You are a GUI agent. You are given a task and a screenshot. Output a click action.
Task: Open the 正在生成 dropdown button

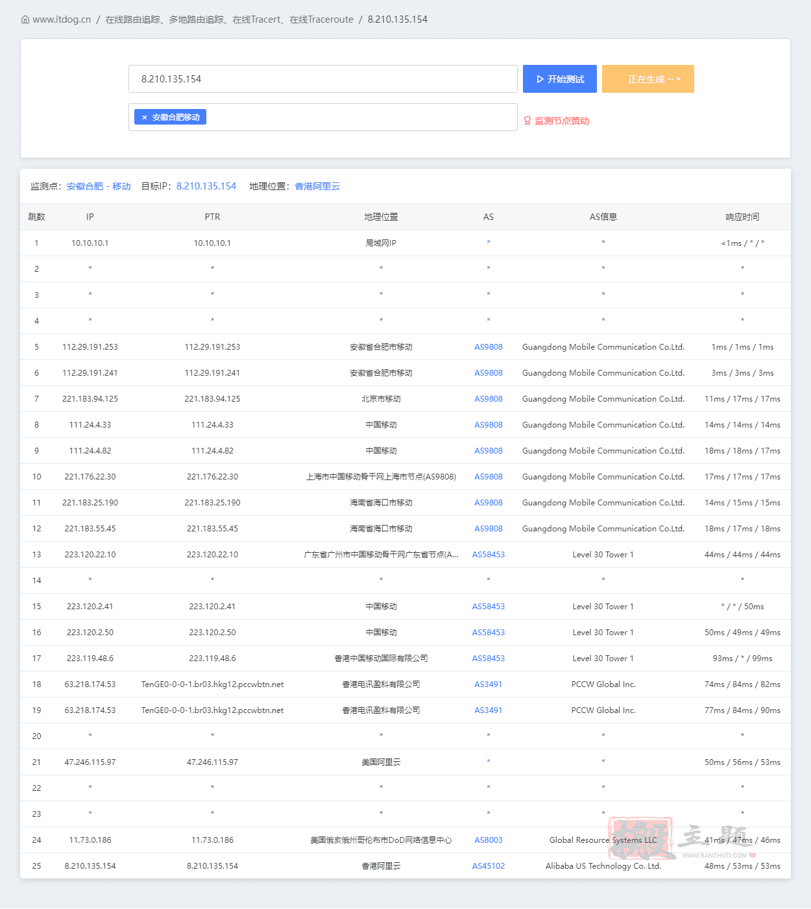(x=648, y=79)
